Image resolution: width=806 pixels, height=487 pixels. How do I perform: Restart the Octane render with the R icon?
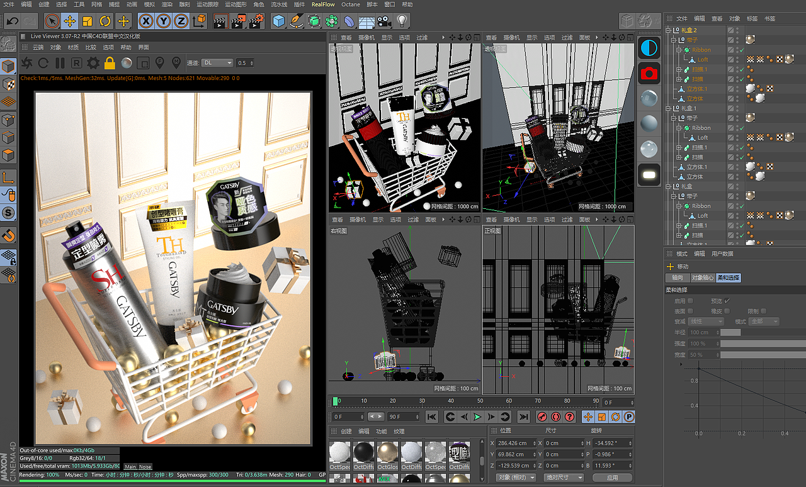click(75, 63)
